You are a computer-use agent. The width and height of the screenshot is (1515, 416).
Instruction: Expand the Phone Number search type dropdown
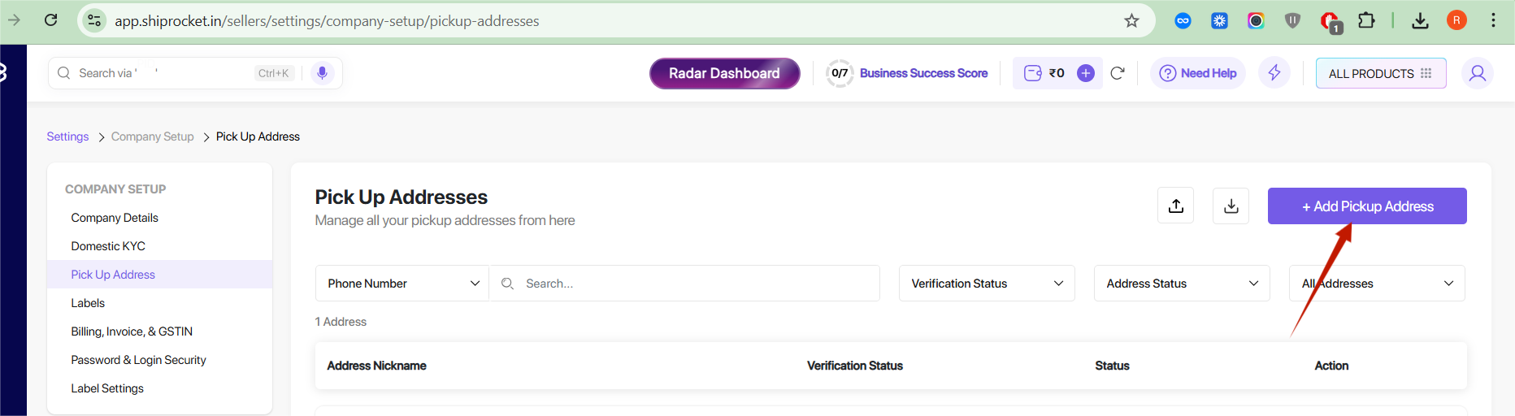tap(402, 284)
